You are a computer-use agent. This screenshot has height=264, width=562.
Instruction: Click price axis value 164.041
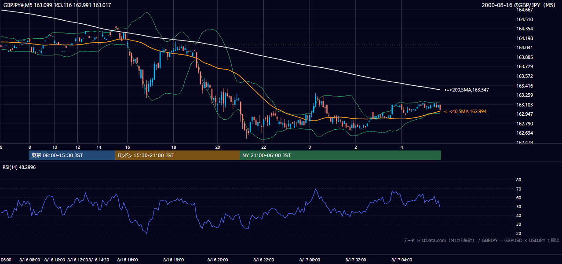click(x=525, y=48)
